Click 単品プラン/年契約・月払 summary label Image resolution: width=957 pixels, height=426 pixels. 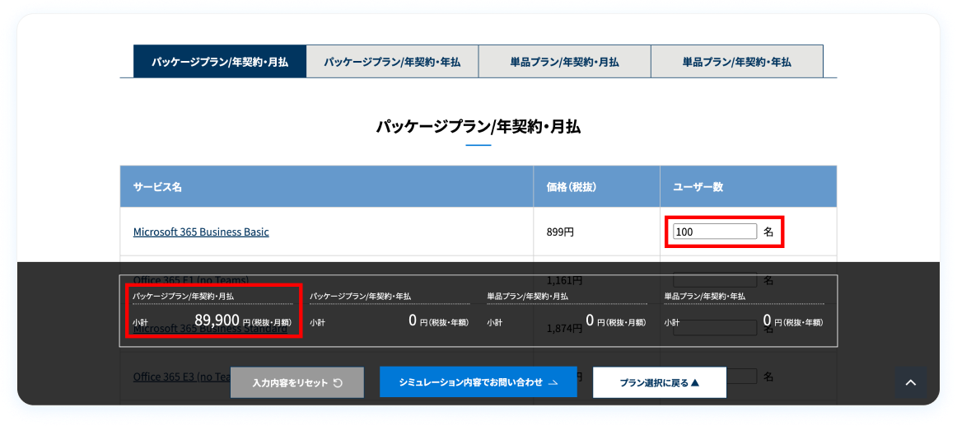click(527, 296)
